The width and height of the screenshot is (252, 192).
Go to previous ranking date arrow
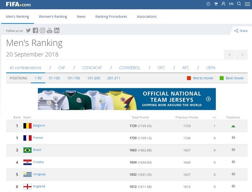[230, 55]
